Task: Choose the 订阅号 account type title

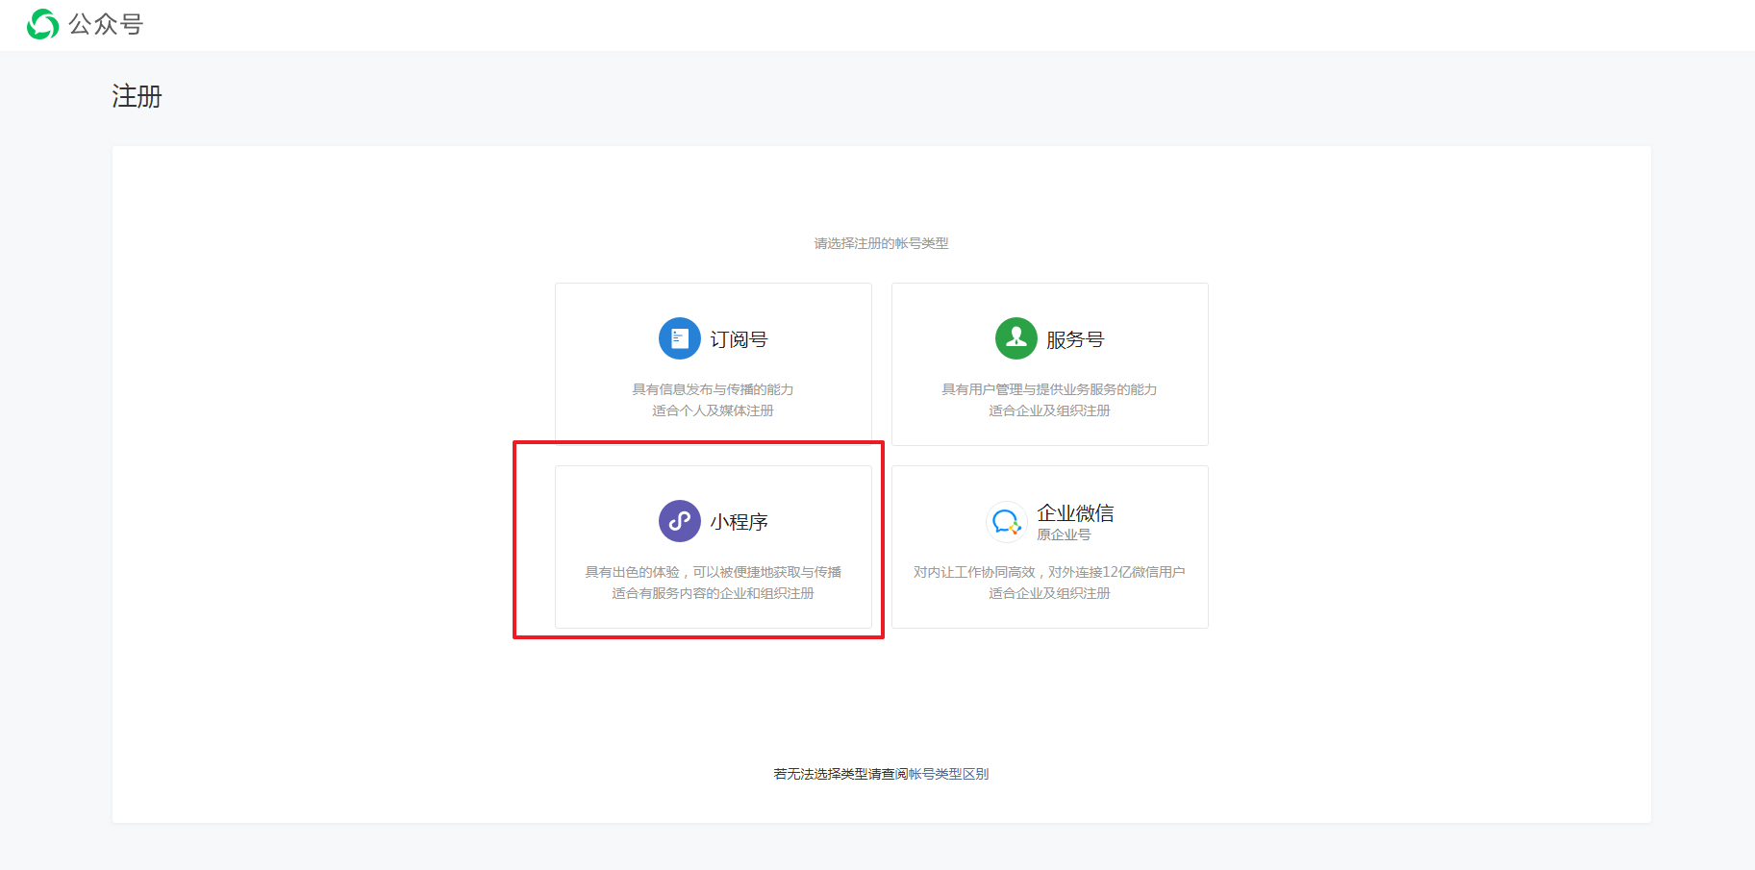Action: (739, 339)
